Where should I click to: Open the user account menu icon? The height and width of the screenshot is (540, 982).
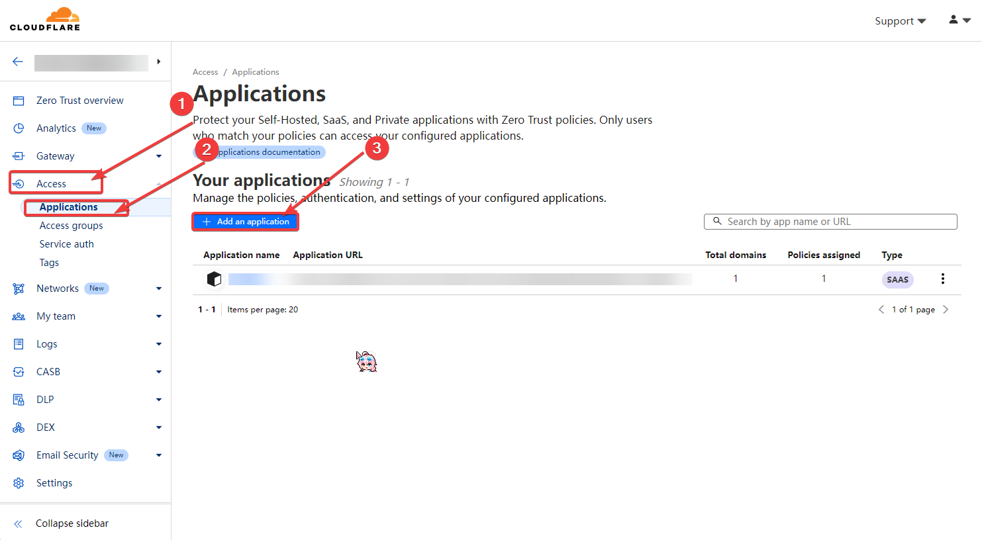click(959, 21)
